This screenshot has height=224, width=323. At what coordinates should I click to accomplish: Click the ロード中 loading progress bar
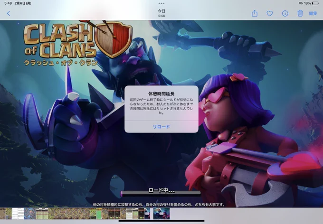tap(161, 193)
